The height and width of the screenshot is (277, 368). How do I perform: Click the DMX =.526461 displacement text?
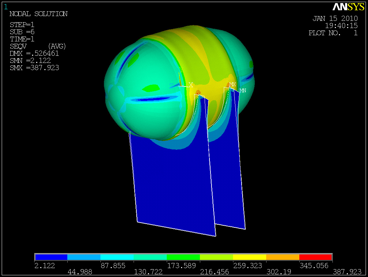[35, 53]
